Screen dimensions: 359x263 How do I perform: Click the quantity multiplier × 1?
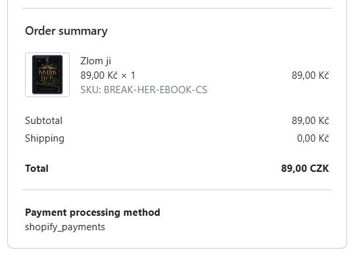[x=128, y=75]
